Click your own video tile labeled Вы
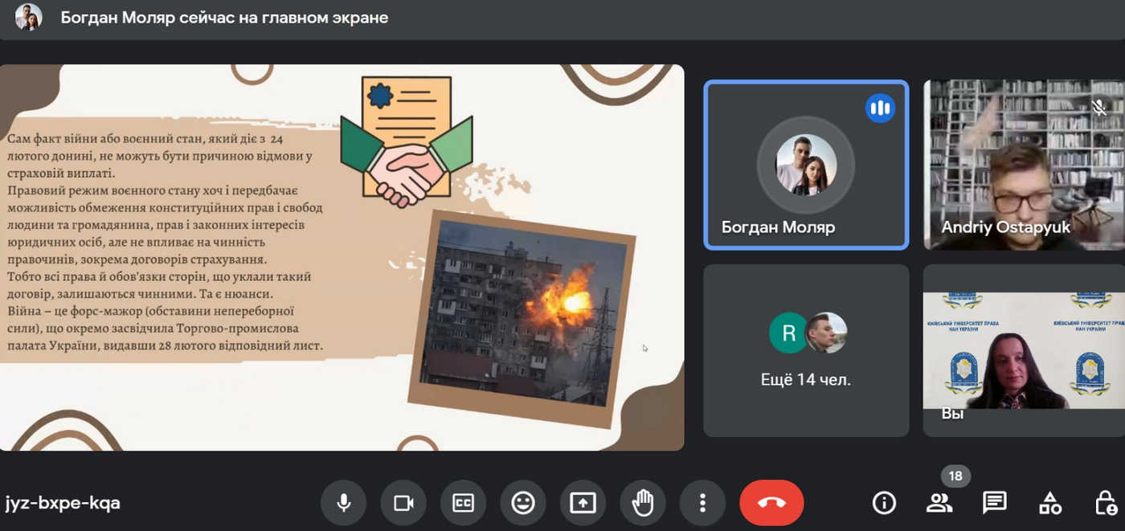 tap(1023, 350)
